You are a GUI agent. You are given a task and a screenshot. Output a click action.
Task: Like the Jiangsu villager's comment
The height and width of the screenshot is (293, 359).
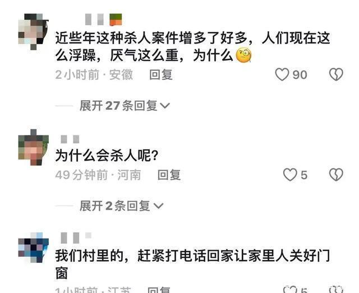coord(290,290)
